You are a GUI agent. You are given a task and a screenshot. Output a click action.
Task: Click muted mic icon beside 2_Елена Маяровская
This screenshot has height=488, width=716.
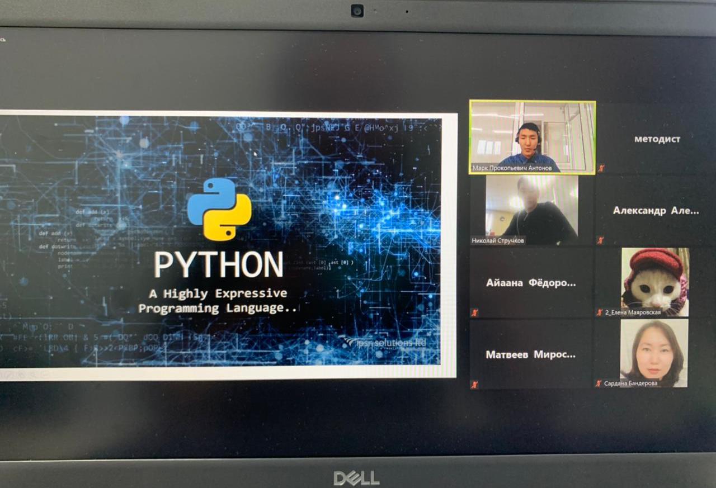pos(599,312)
